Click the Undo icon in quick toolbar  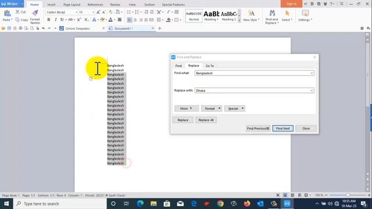tap(44, 28)
